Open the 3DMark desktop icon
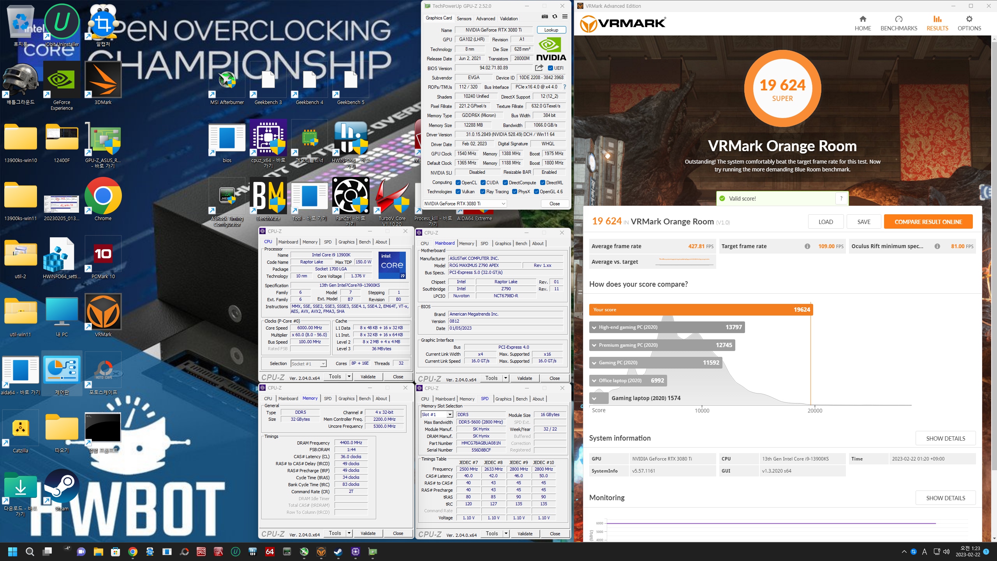 [103, 83]
